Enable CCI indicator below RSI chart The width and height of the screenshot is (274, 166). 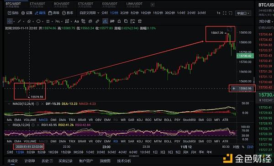(209, 141)
